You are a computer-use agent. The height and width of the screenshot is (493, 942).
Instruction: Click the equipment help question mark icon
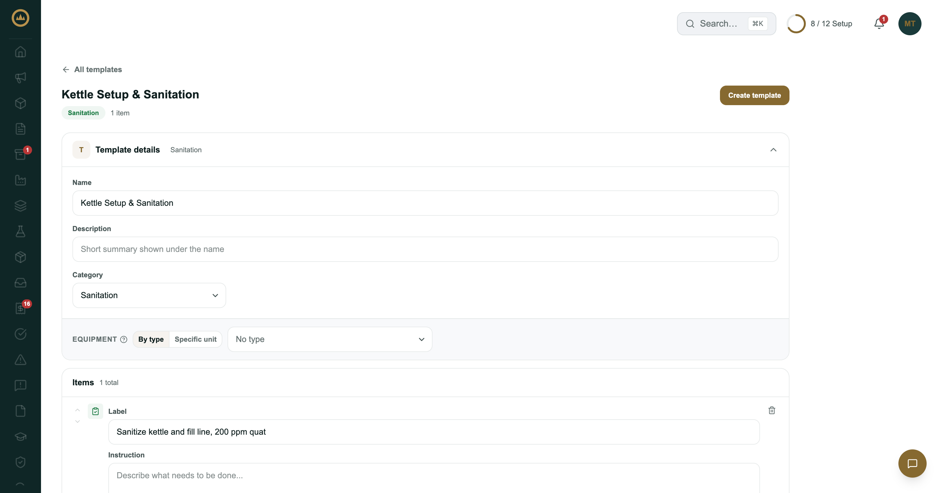coord(124,339)
